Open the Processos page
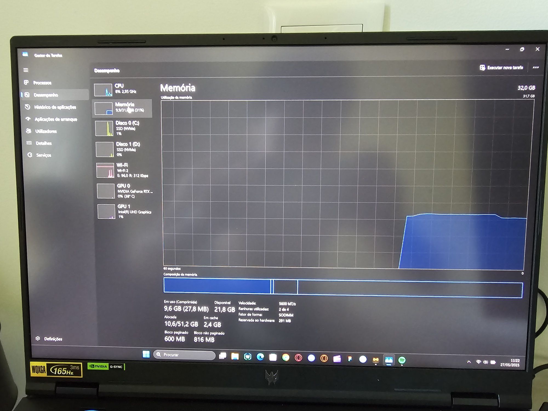The height and width of the screenshot is (411, 548). click(x=42, y=83)
